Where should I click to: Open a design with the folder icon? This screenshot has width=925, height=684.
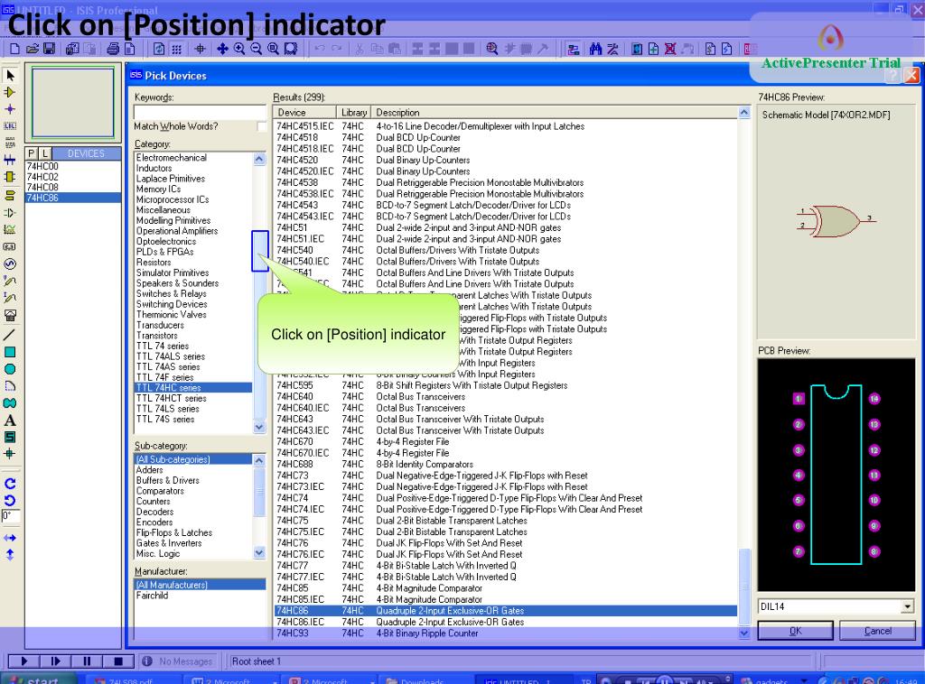(x=33, y=49)
